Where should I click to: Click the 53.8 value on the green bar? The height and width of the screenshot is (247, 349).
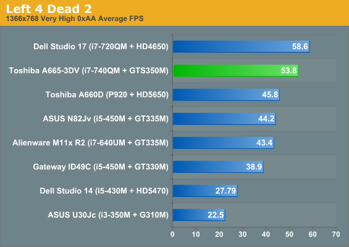(x=288, y=70)
